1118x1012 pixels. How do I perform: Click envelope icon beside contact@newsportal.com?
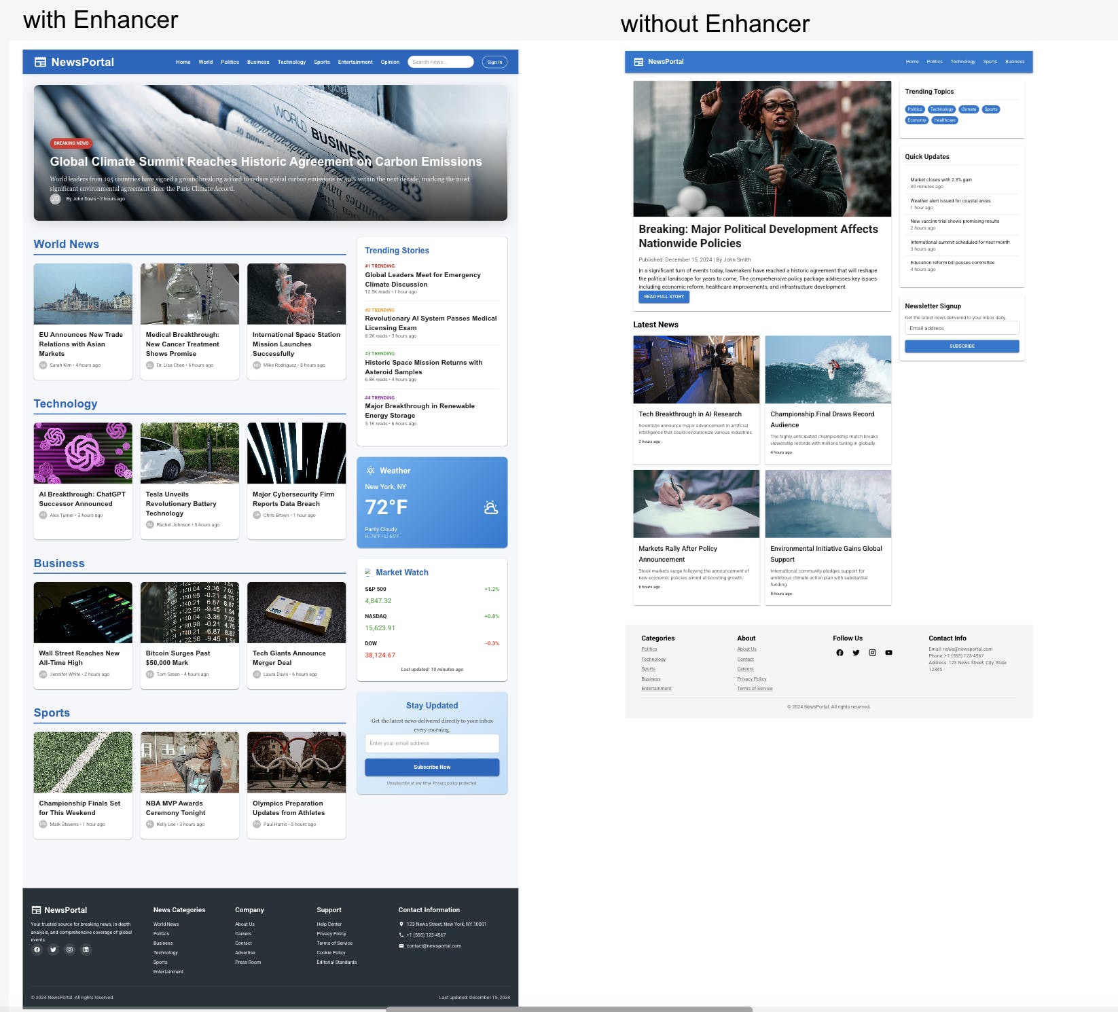(401, 946)
